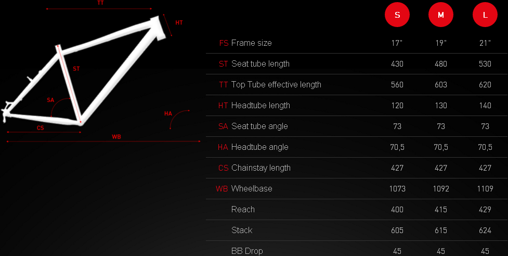The width and height of the screenshot is (508, 256).
Task: Click the WB wheelbase label on diagram
Action: (x=116, y=137)
